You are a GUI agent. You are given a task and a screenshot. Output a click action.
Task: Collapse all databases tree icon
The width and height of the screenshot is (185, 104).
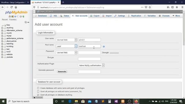pyautogui.click(x=26, y=22)
